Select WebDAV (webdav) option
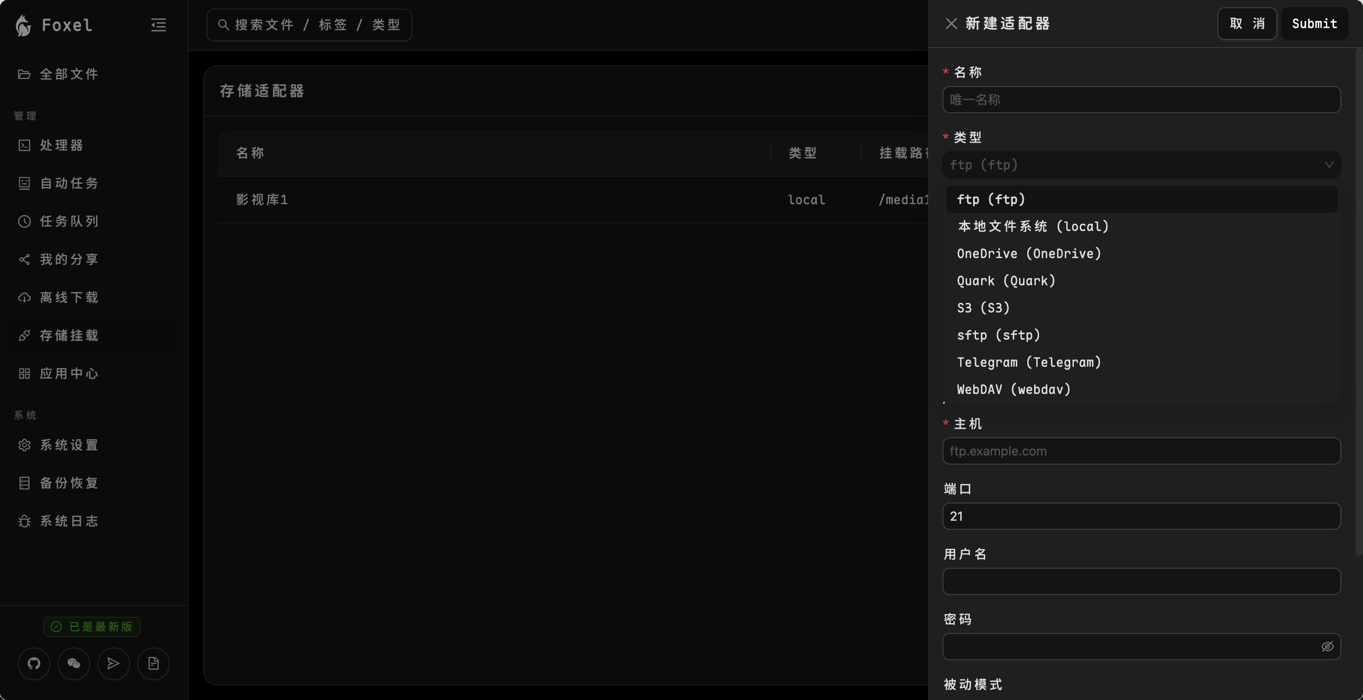 coord(1141,390)
